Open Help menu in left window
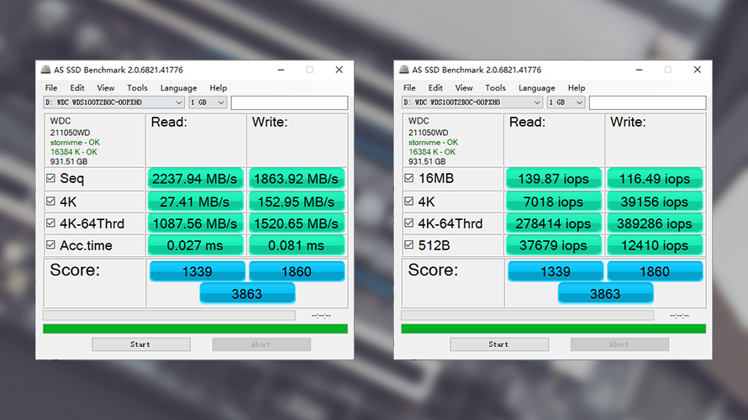Screen dimensions: 748x420 click(x=218, y=87)
